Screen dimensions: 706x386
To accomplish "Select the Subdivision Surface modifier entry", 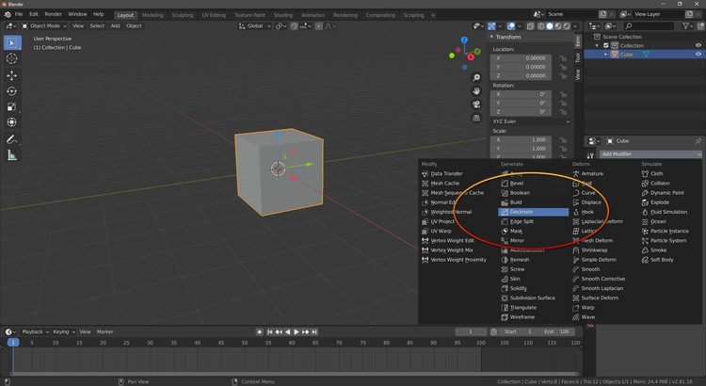I will click(532, 298).
